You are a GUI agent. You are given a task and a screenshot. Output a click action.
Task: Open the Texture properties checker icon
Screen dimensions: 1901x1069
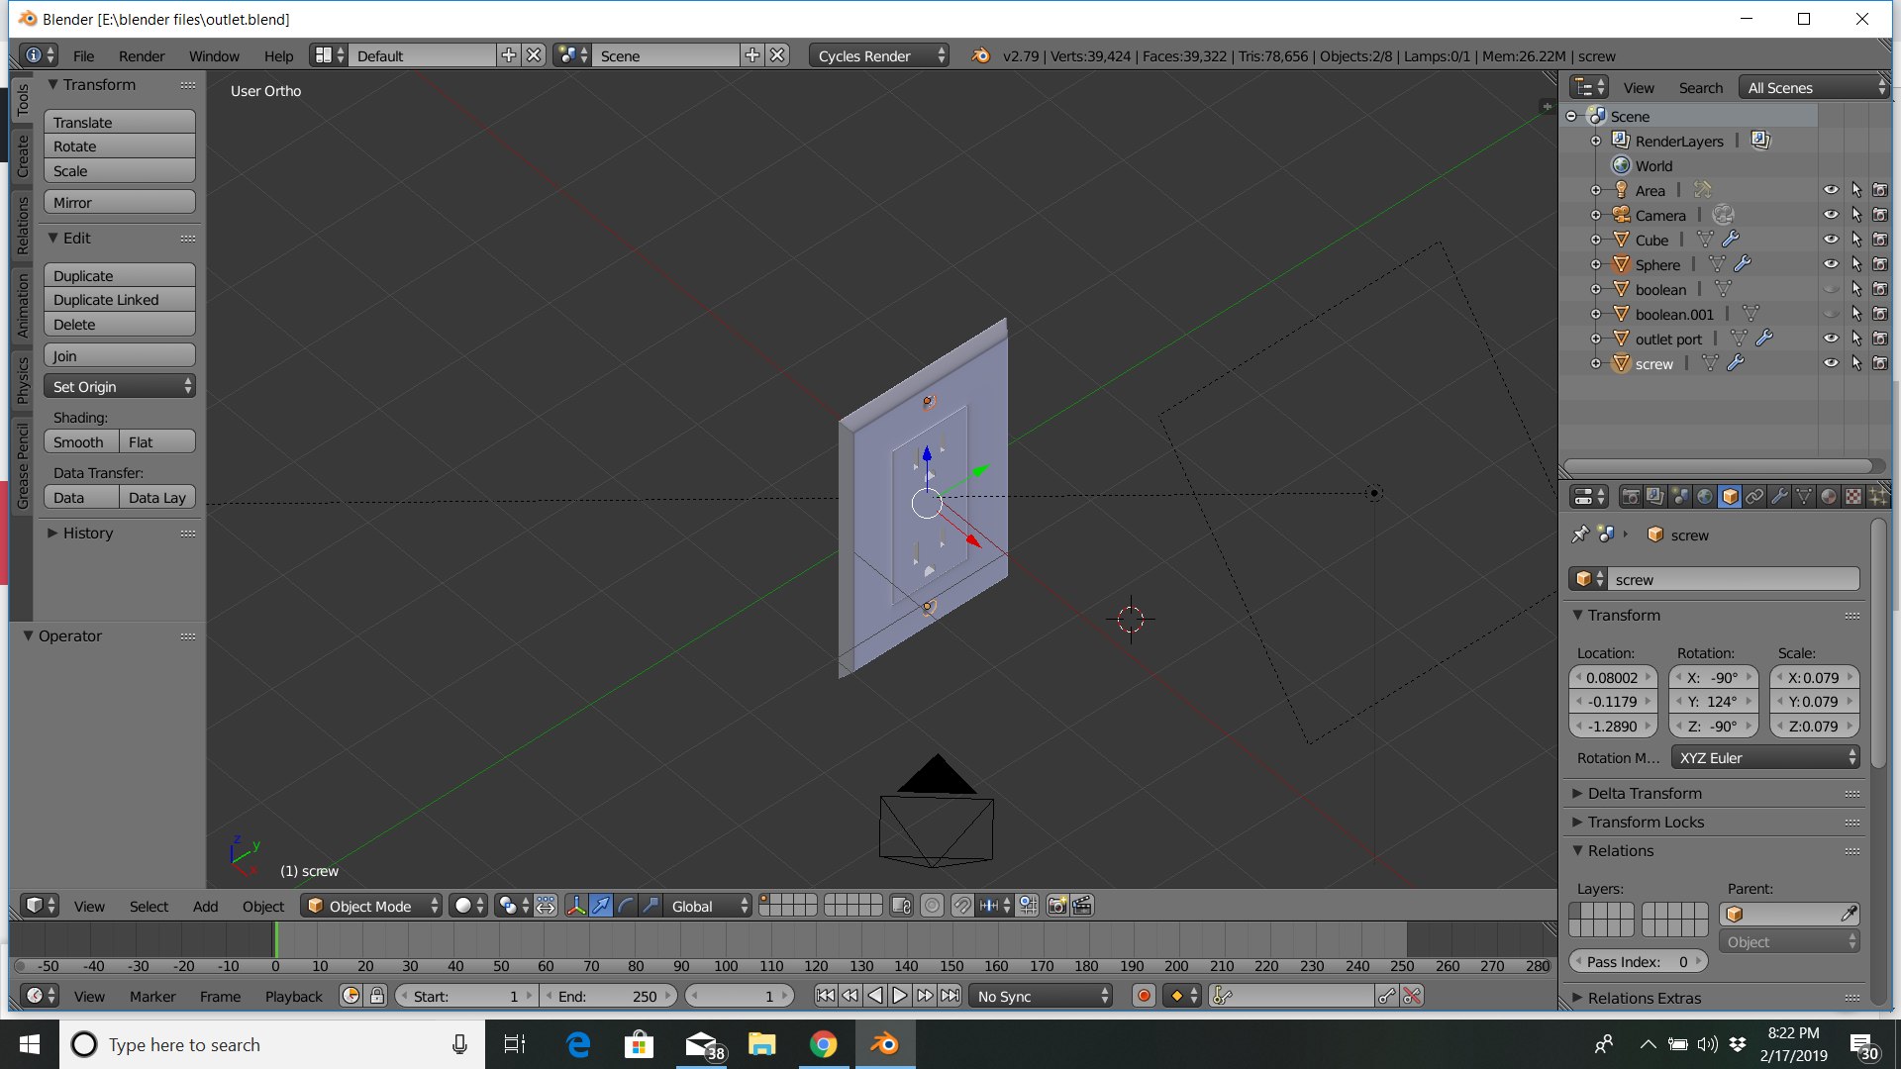pos(1853,497)
